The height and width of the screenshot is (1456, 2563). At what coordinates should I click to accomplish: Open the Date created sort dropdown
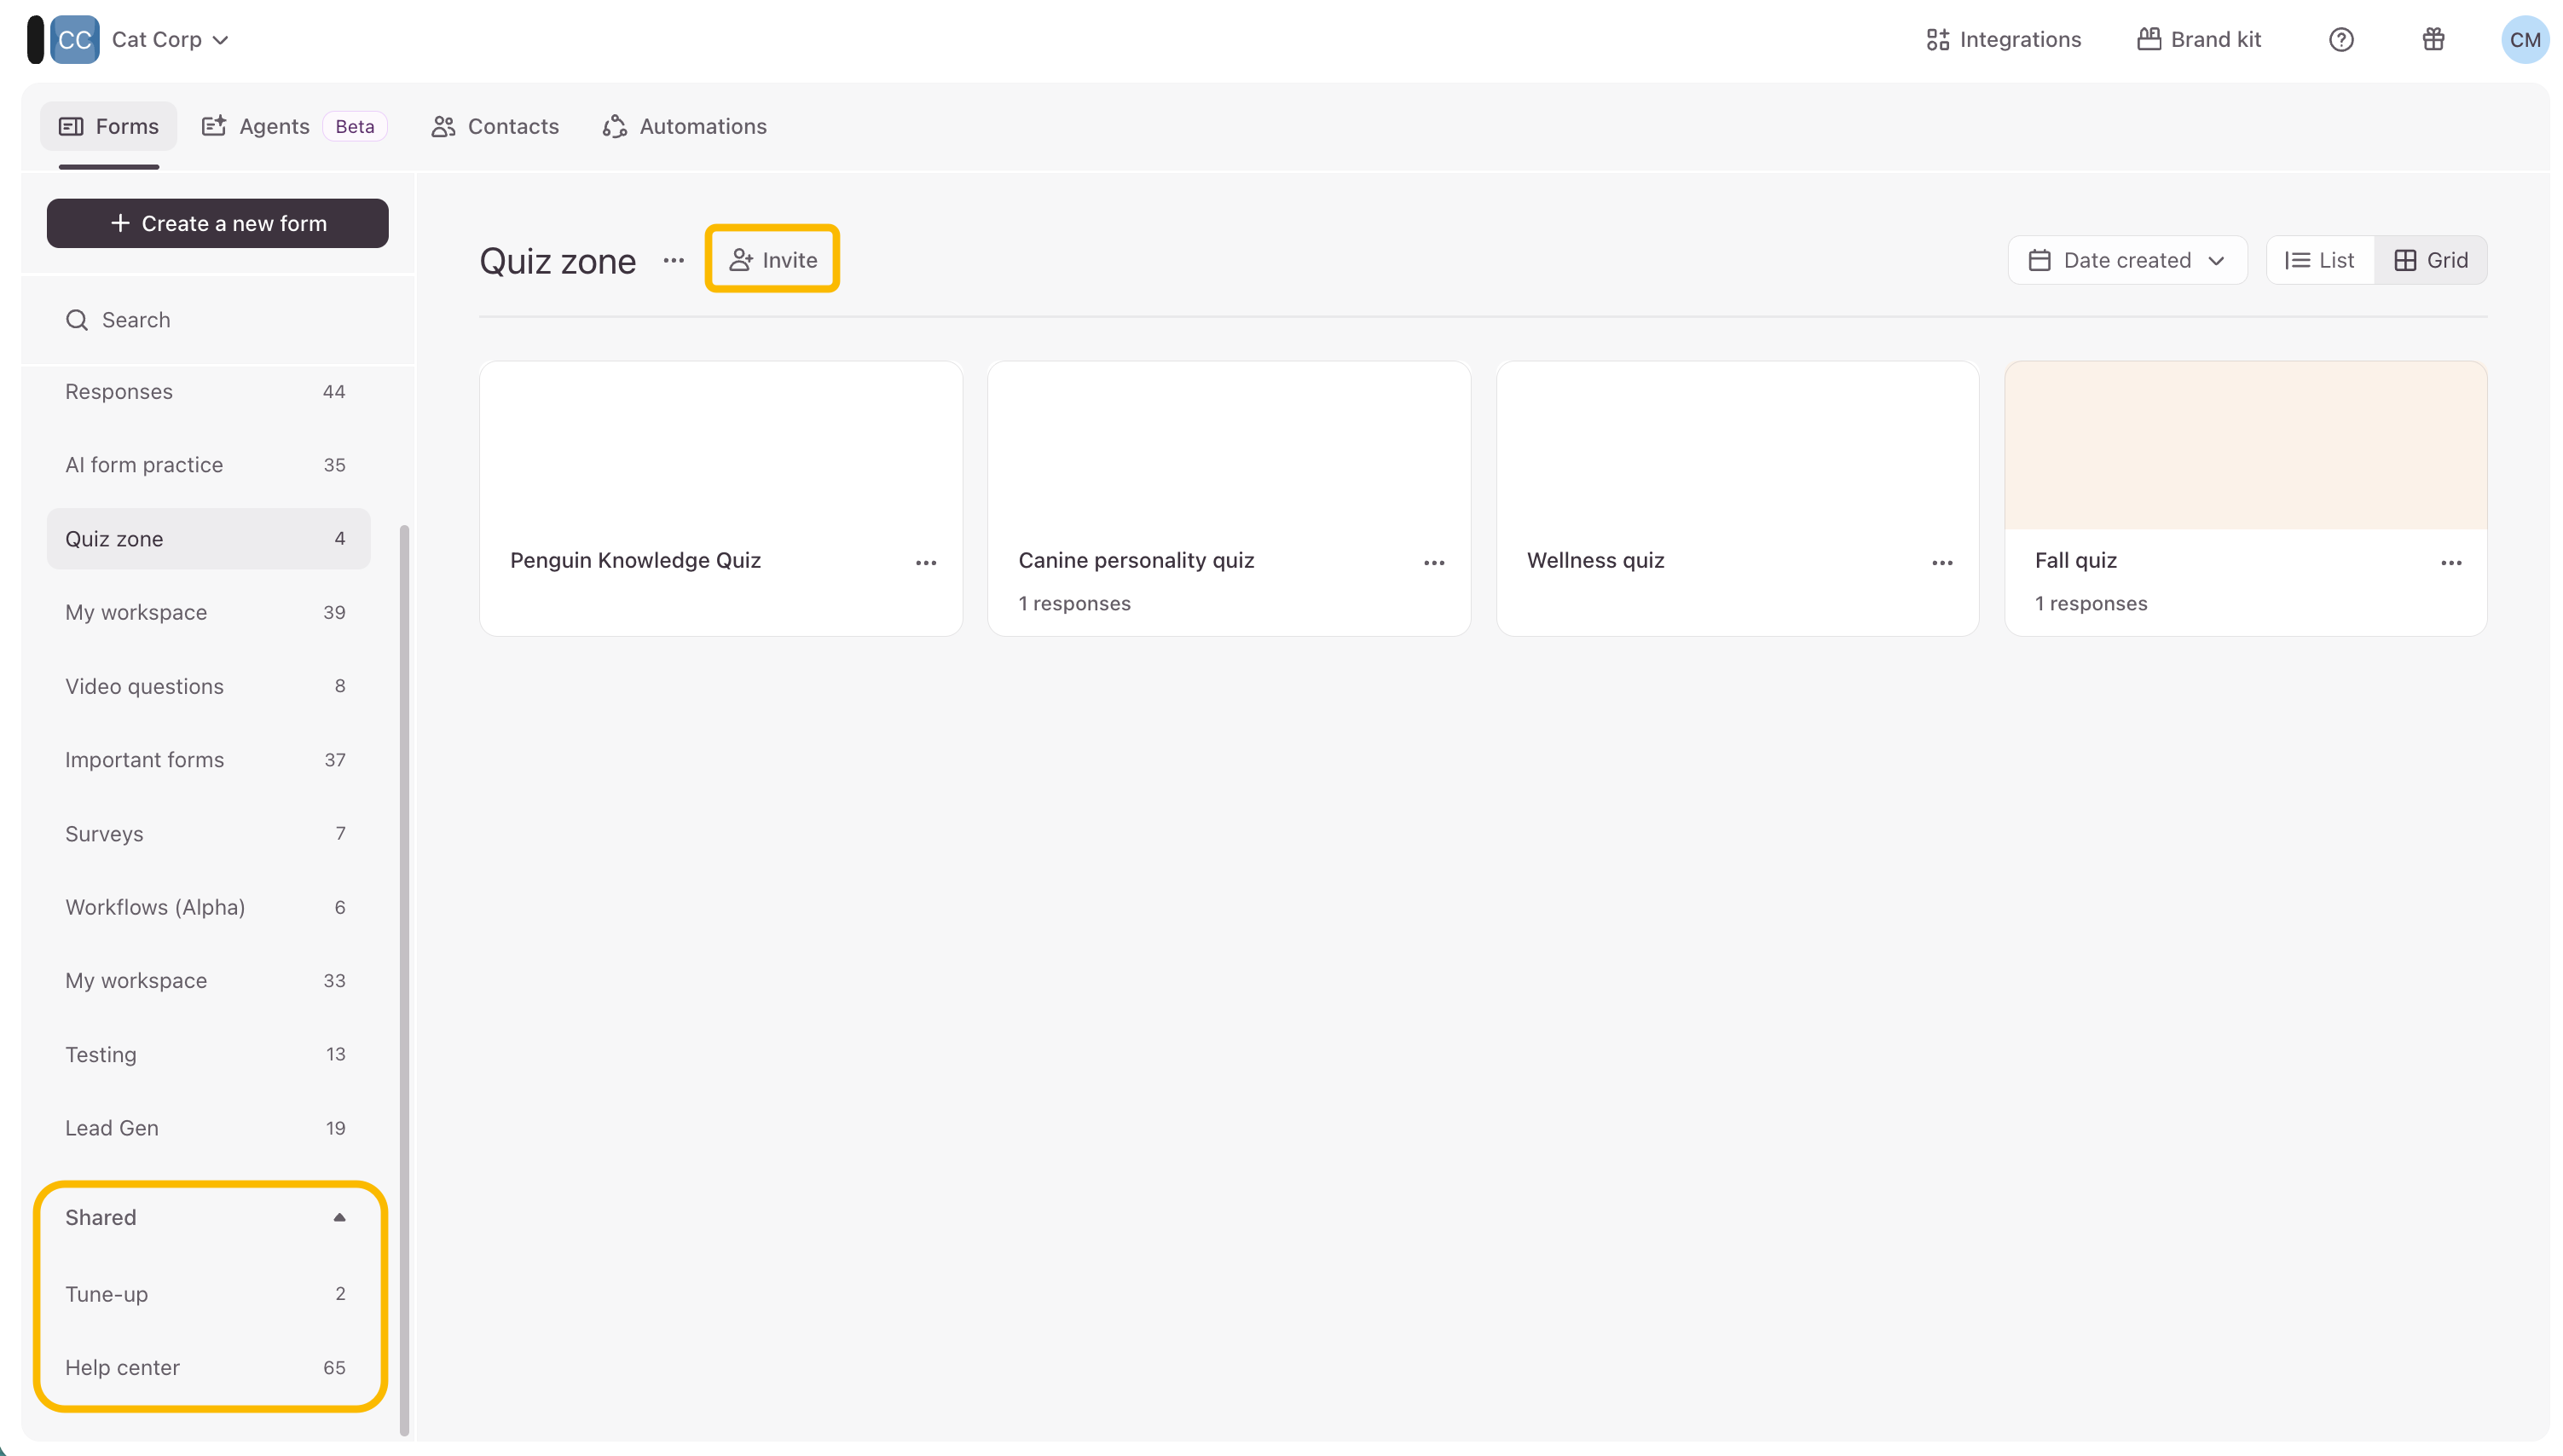2126,260
